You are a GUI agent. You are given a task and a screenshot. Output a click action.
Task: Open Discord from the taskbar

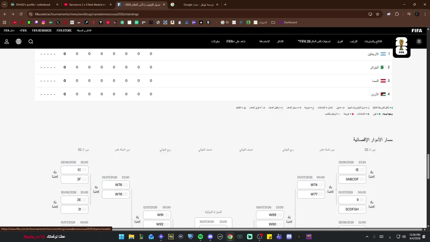[x=210, y=237]
